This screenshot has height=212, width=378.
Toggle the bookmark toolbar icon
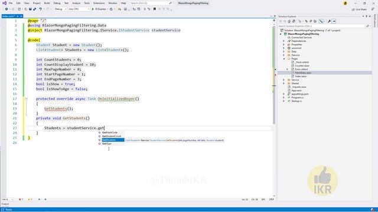tap(155, 9)
